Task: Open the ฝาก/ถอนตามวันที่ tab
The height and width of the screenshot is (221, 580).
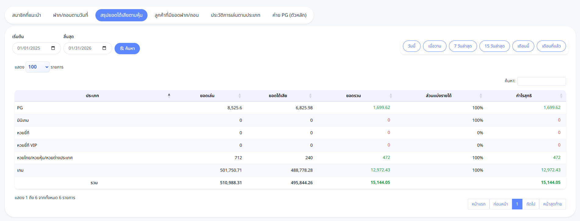Action: pyautogui.click(x=70, y=15)
